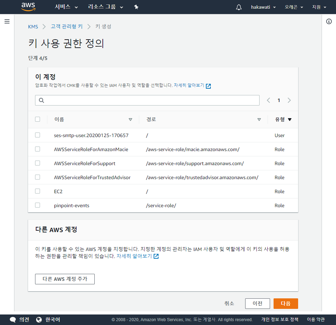Open the info panel icon
This screenshot has width=336, height=325.
329,21
